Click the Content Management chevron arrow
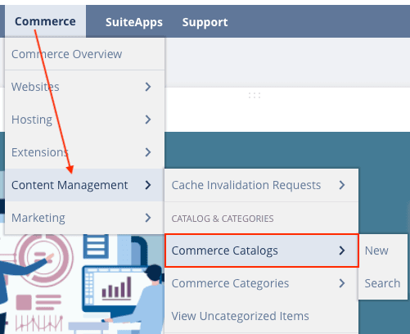This screenshot has height=334, width=410. 148,185
